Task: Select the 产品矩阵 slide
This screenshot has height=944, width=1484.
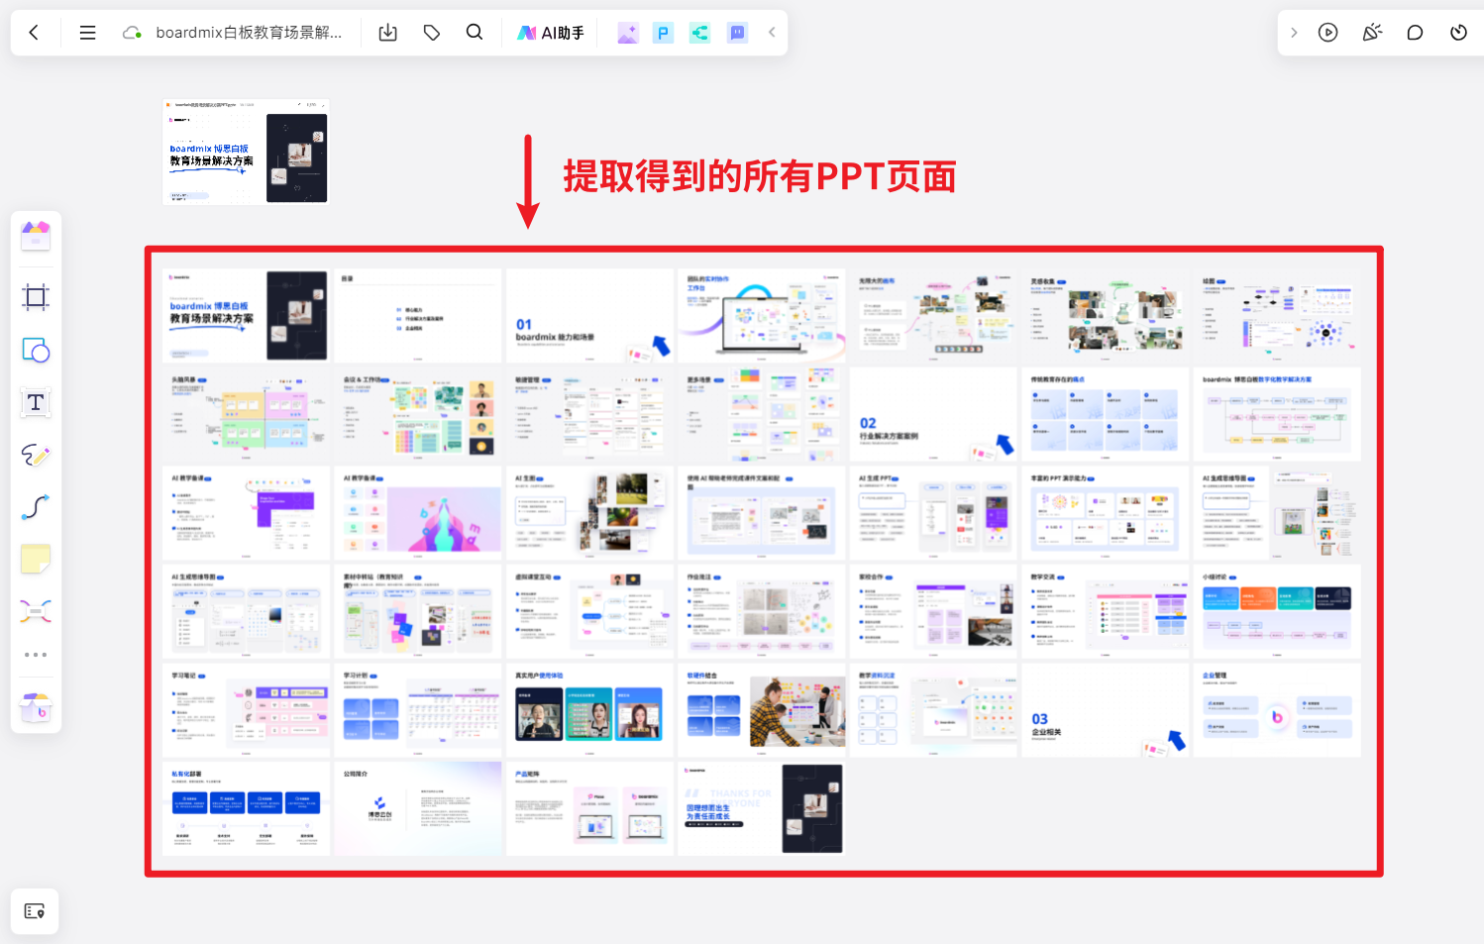Action: point(590,808)
